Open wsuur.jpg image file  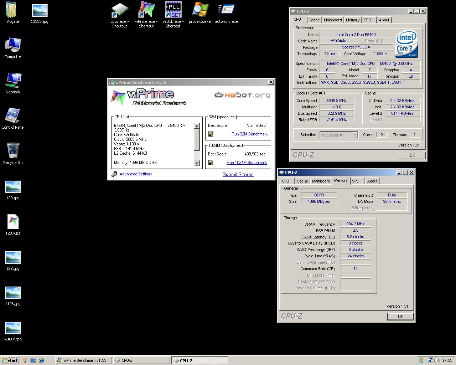(x=13, y=331)
